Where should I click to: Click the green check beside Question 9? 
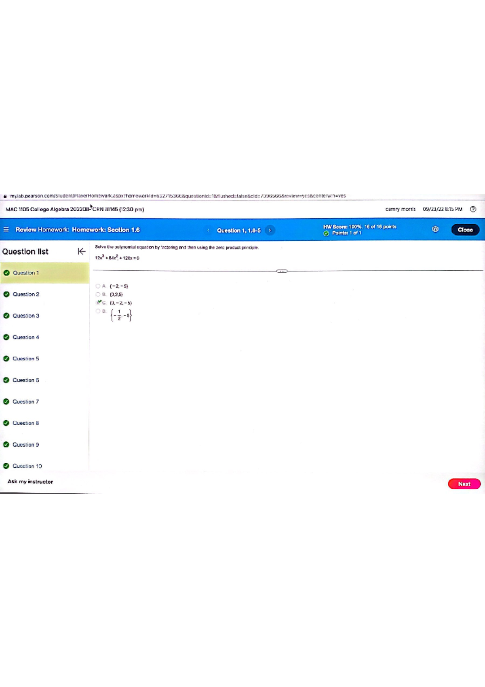[6, 444]
